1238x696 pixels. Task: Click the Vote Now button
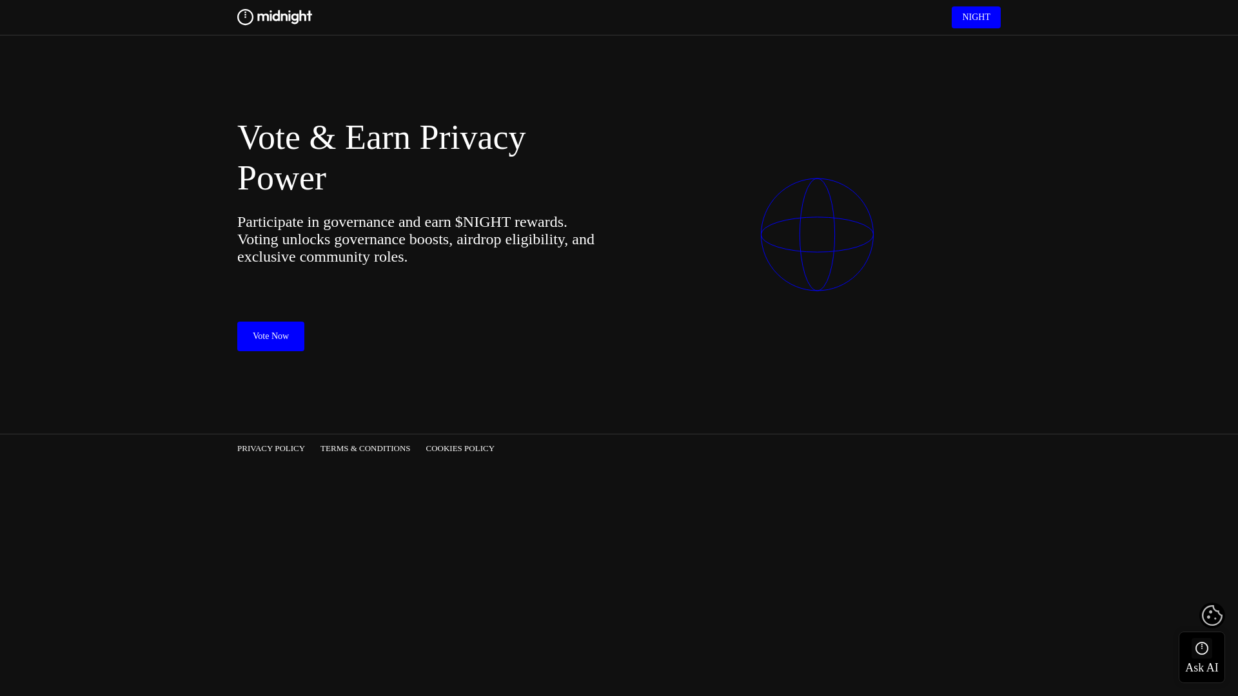271,336
